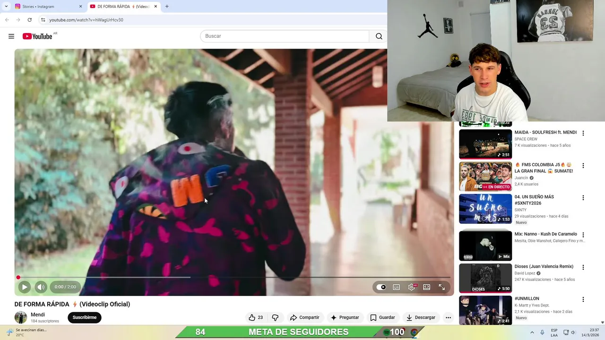The width and height of the screenshot is (605, 340).
Task: Open options for MAIDA - SOULFRESH video
Action: (x=583, y=133)
